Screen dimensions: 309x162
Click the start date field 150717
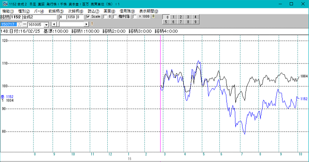click(x=9, y=24)
